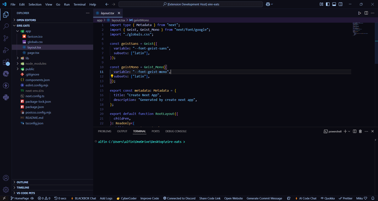Expand the OUTLINE section
Image resolution: width=378 pixels, height=201 pixels.
52,182
